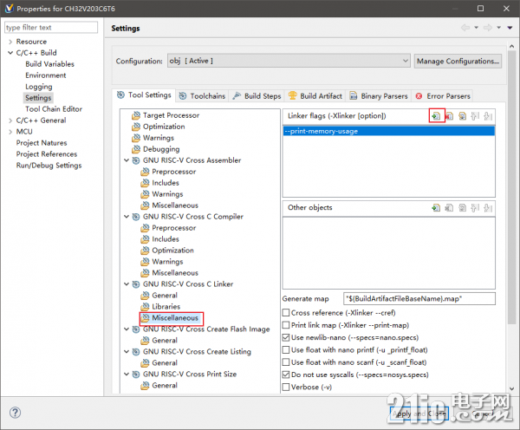
Task: Enable Verbose (-v) option
Action: click(285, 388)
